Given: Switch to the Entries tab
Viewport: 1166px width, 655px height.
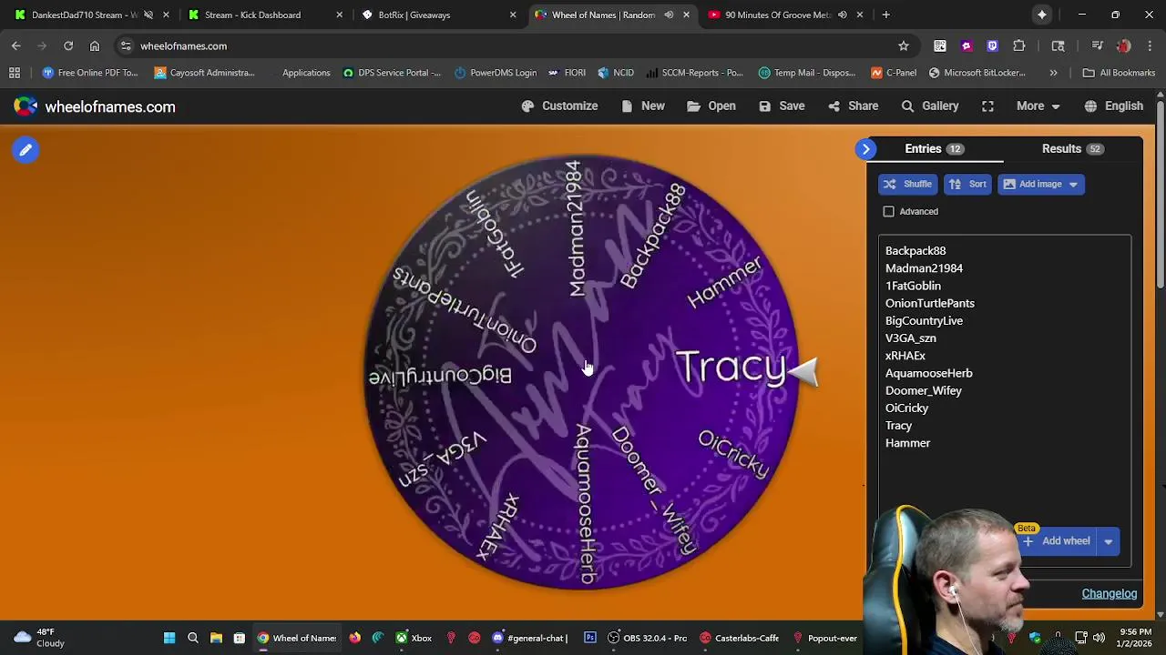Looking at the screenshot, I should [934, 149].
